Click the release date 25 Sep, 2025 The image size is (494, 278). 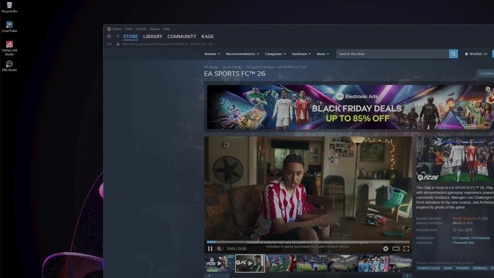(462, 230)
